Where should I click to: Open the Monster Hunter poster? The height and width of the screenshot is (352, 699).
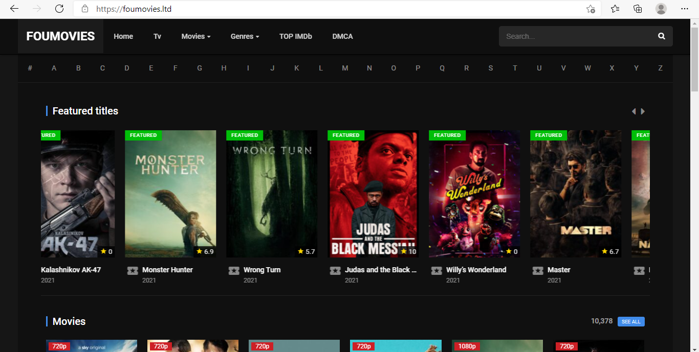pos(170,194)
